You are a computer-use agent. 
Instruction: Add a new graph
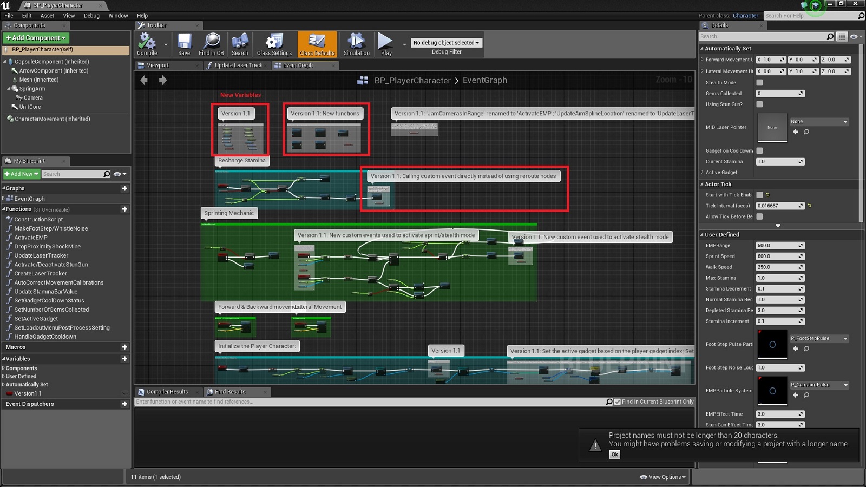pyautogui.click(x=124, y=188)
